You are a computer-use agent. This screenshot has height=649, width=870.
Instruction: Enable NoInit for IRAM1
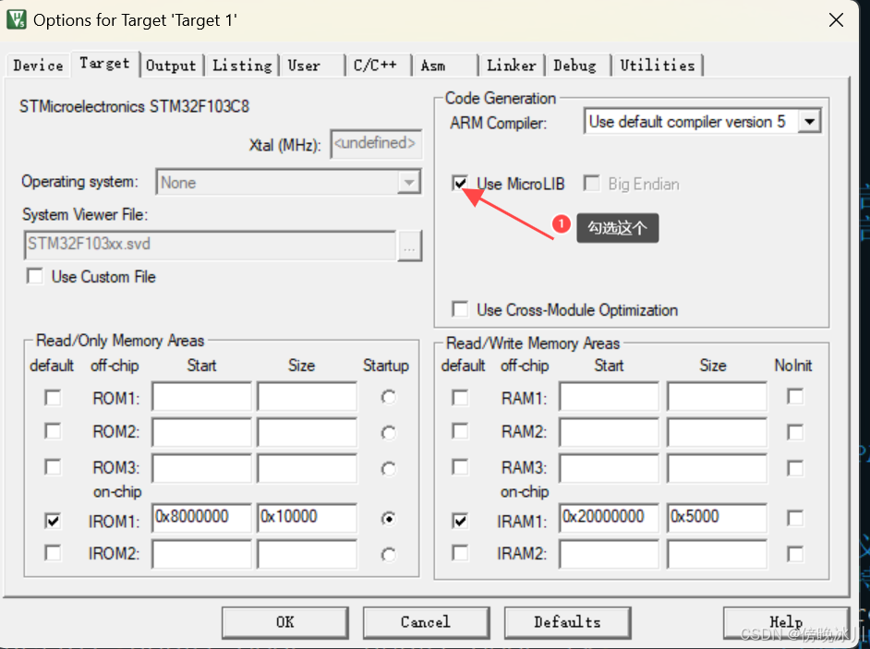[795, 518]
